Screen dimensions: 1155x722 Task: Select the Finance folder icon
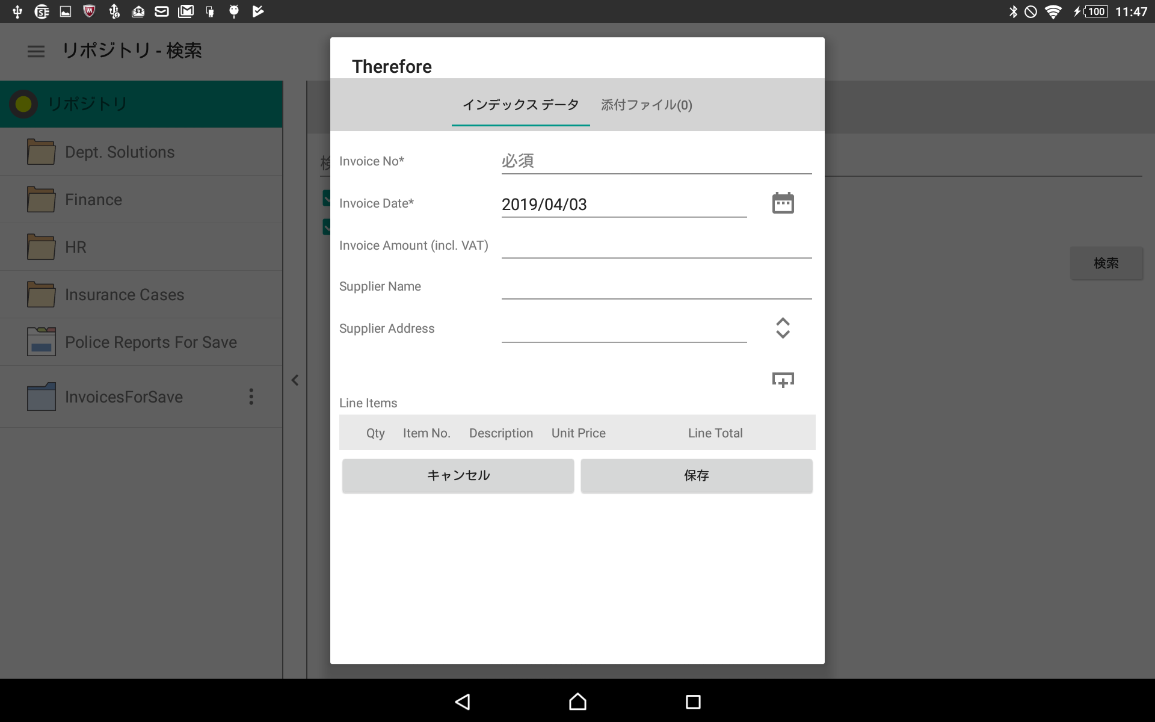(x=41, y=199)
